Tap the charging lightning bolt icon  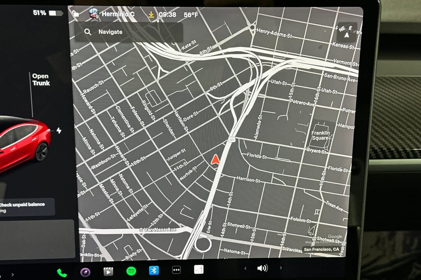coord(59,131)
